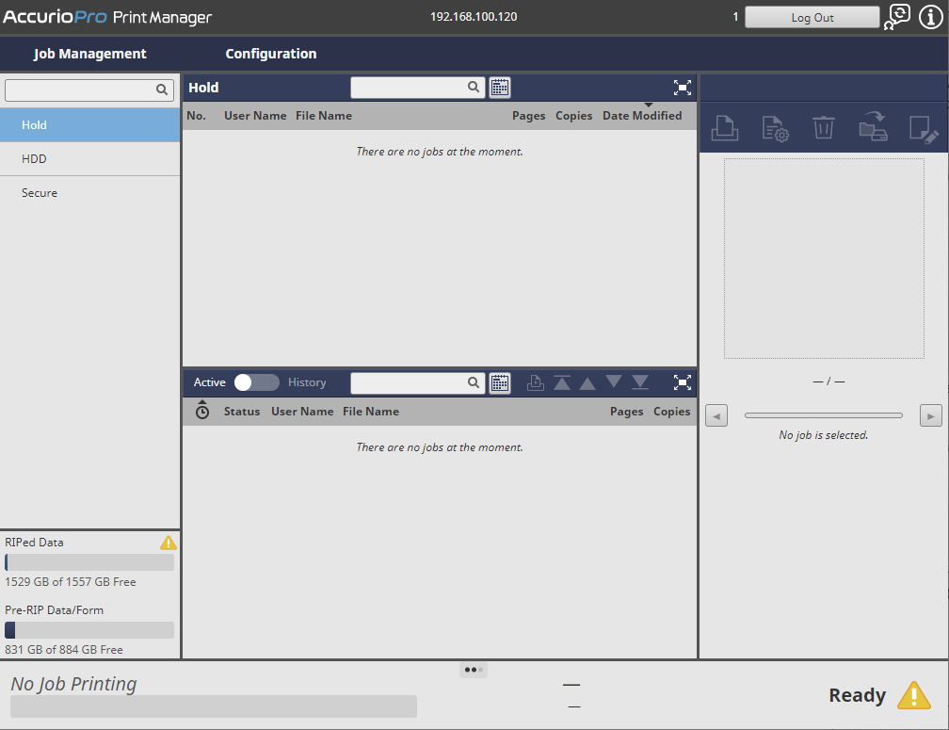Click the Active label
Screen dimensions: 949x730
click(x=209, y=382)
